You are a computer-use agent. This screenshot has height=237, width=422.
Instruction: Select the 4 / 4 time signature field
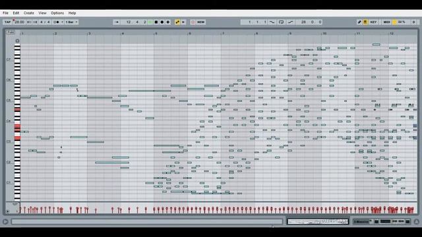[45, 22]
